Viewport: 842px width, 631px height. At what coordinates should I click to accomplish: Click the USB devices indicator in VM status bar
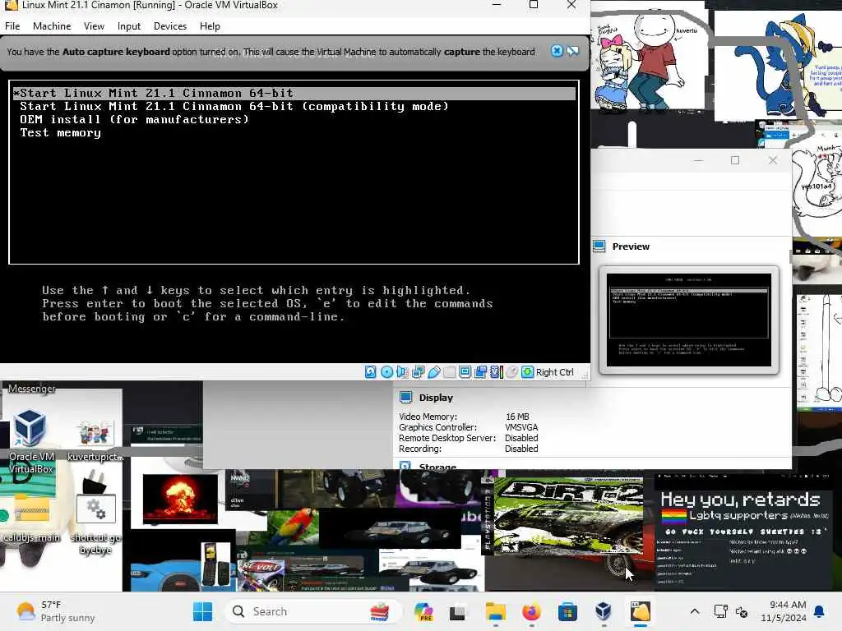click(x=434, y=372)
